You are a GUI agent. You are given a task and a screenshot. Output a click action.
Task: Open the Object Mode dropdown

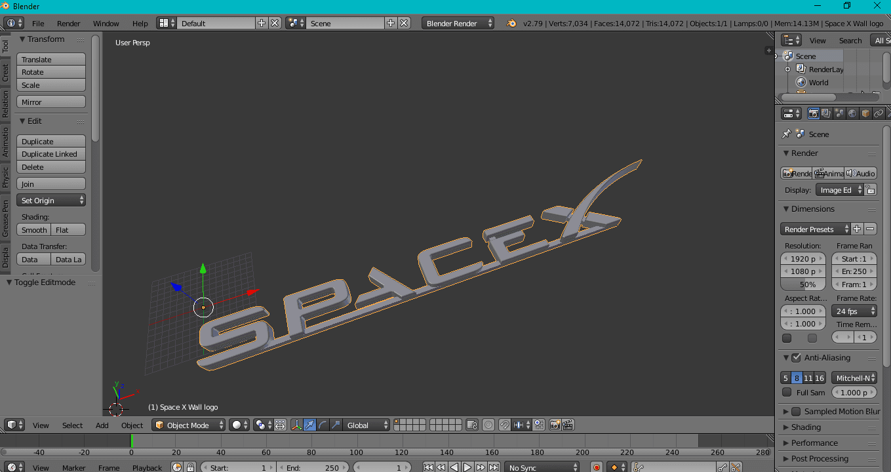tap(189, 425)
